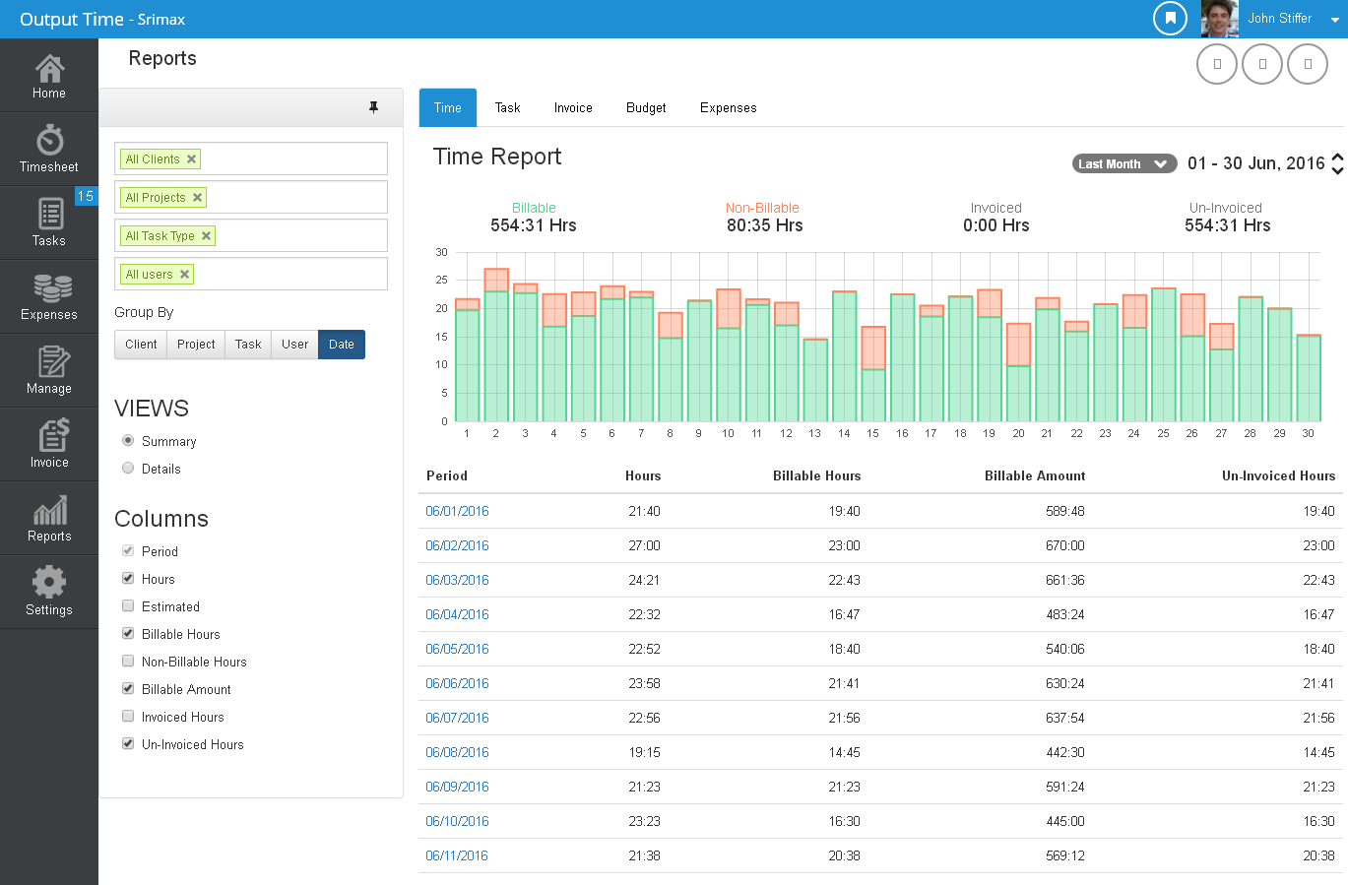Expand the John Stiffer user menu

pos(1287,18)
